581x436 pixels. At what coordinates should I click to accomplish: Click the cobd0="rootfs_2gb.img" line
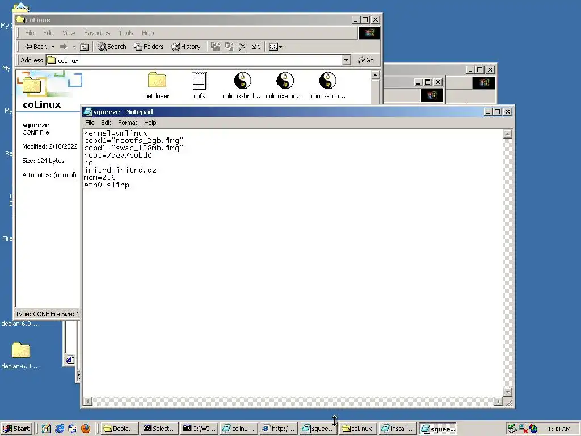point(134,141)
